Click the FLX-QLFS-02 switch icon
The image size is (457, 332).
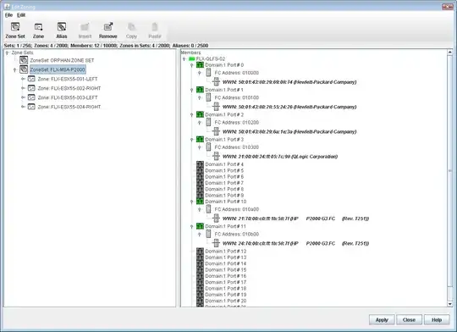tap(191, 58)
